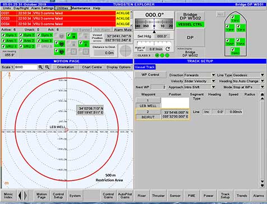This screenshot has height=204, width=267.
Task: Toggle the disabled VRU 3 checkbox
Action: coord(39,46)
